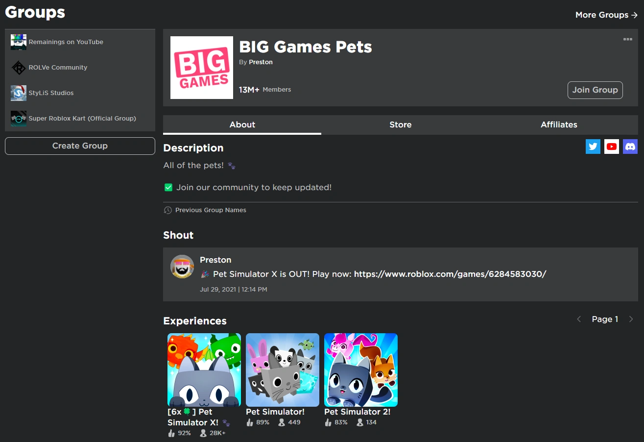
Task: Click the StyLiS Studios group icon
Action: pos(18,93)
